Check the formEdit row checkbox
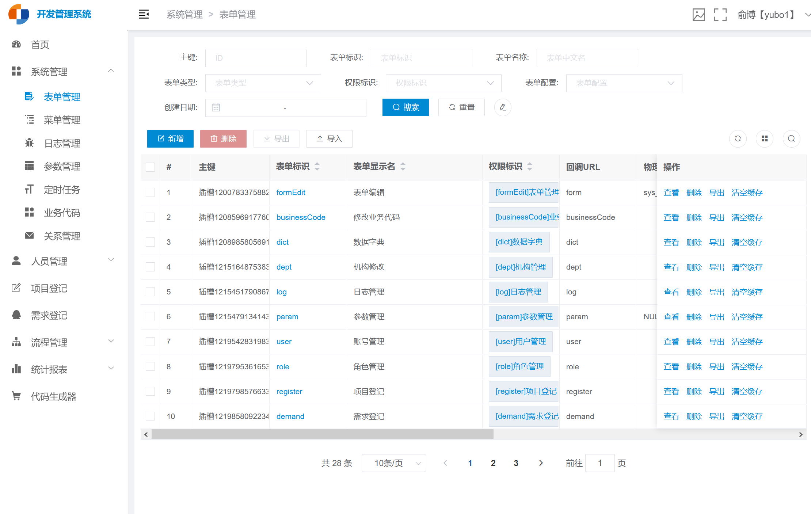 151,193
